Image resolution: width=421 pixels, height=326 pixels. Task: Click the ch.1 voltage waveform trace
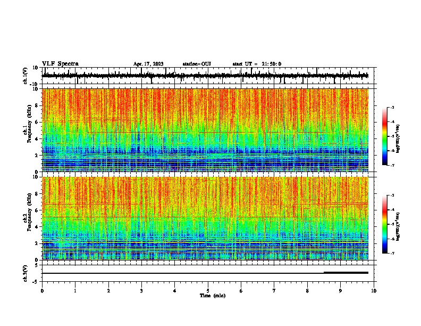pos(205,76)
